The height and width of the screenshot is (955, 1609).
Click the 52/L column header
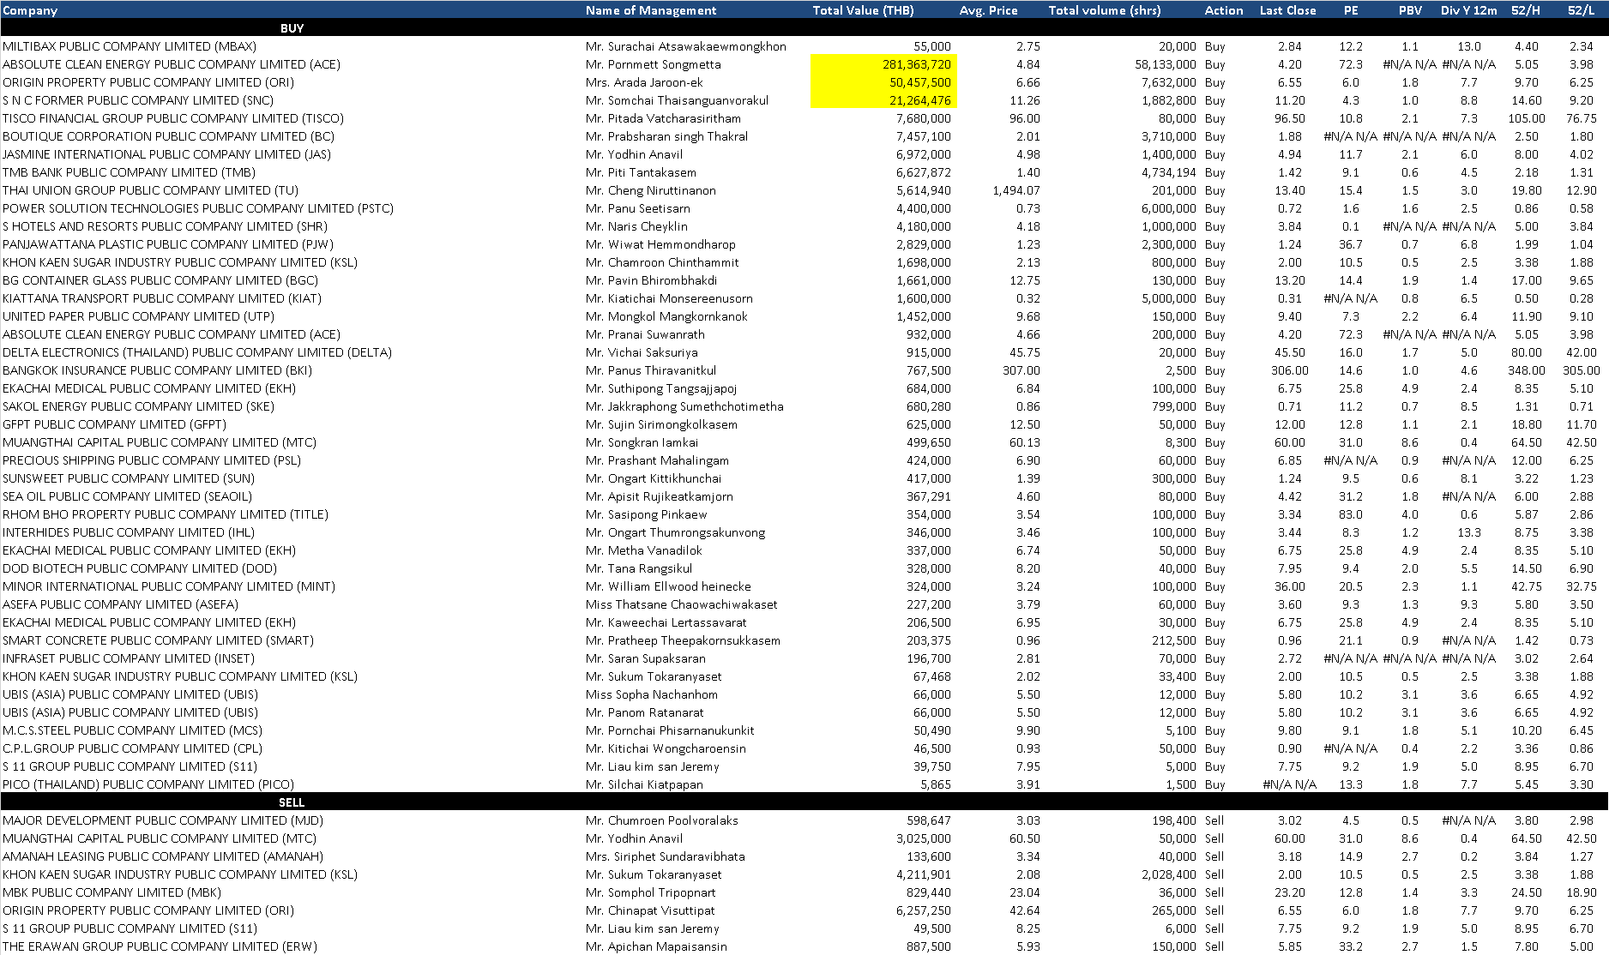1581,10
